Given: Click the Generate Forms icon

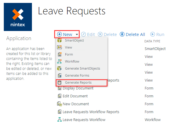Looking at the screenshot, I should pos(59,75).
